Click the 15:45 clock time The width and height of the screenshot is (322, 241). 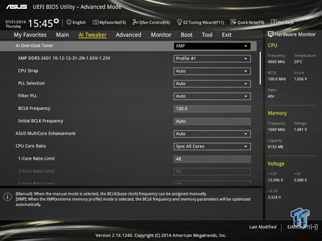(41, 23)
